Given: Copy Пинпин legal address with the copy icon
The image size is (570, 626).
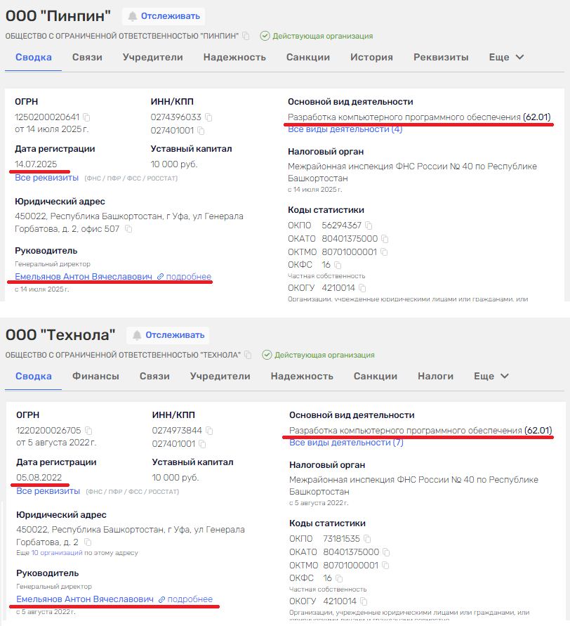Looking at the screenshot, I should (x=128, y=229).
